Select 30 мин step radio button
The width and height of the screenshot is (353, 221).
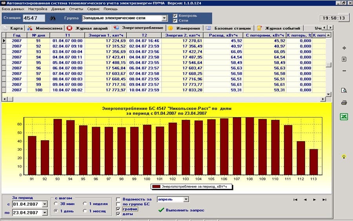pos(56,204)
